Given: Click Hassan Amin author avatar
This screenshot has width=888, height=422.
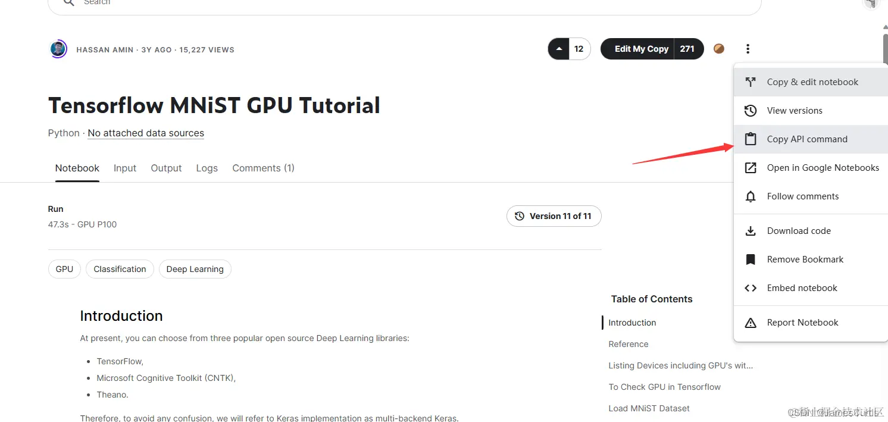Looking at the screenshot, I should point(58,49).
